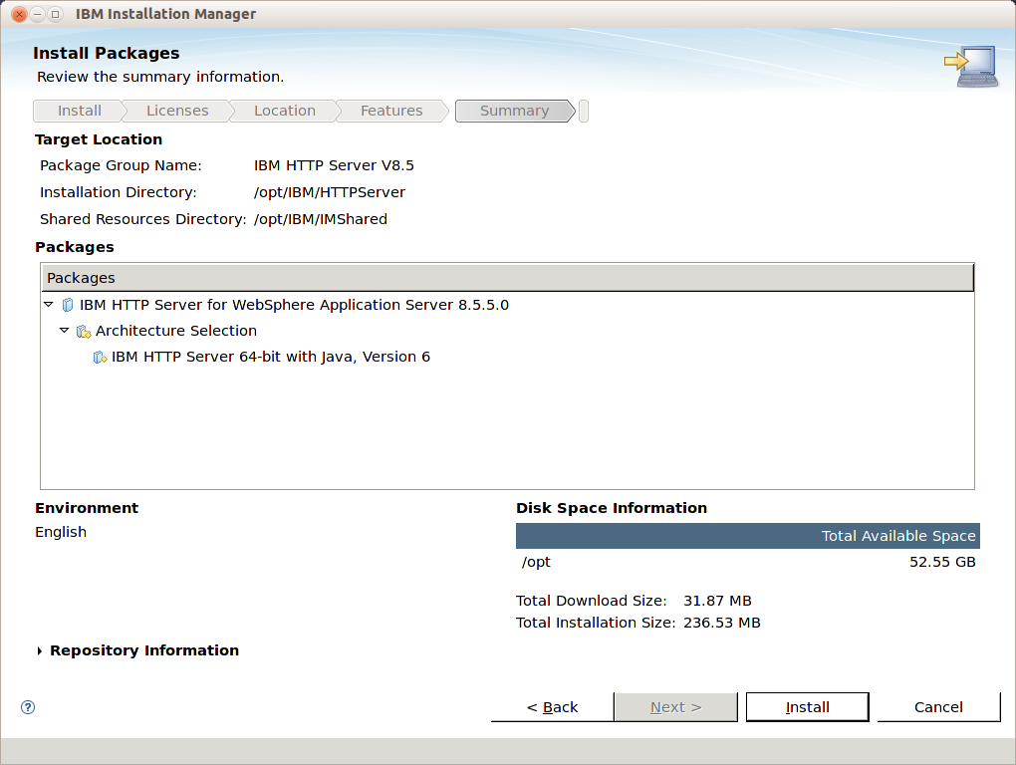Click the disabled Next button
This screenshot has width=1016, height=765.
pyautogui.click(x=675, y=707)
